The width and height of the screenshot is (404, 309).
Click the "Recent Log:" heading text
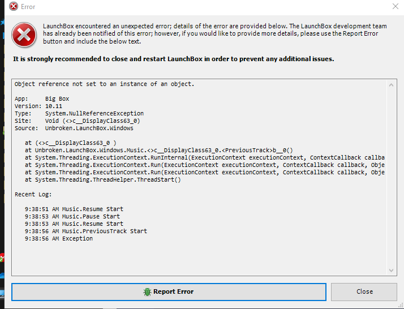33,194
